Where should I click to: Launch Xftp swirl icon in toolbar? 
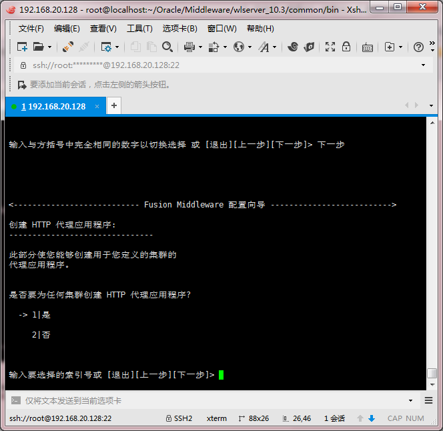point(293,47)
